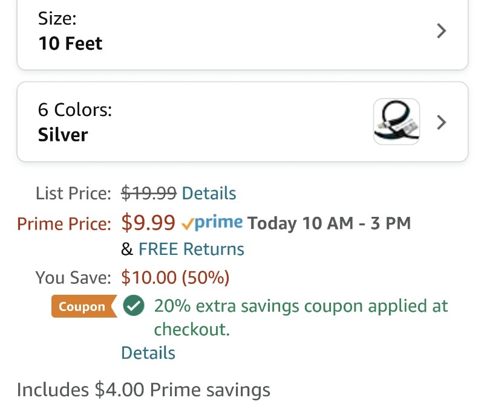Click the 20% extra savings coupon text
Image resolution: width=484 pixels, height=418 pixels.
click(301, 318)
